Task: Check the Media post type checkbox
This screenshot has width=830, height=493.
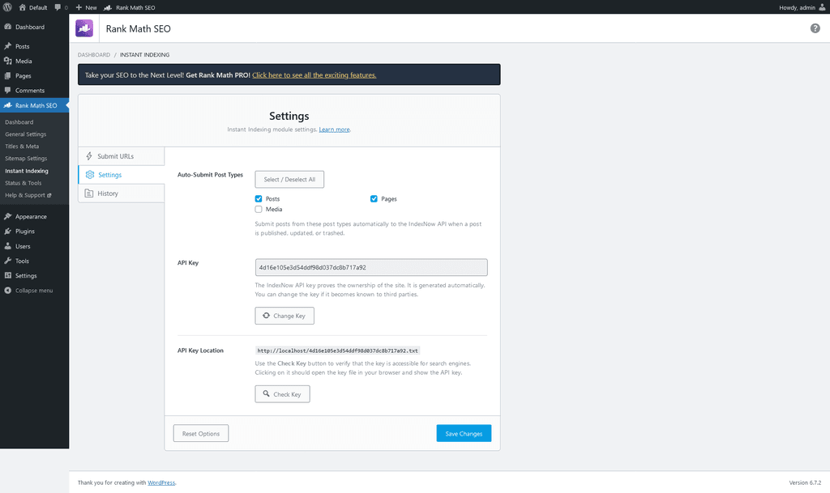Action: [259, 209]
